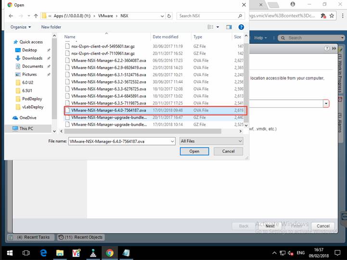Click the search magnifier in Search NSX
The image size is (347, 260).
(240, 16)
